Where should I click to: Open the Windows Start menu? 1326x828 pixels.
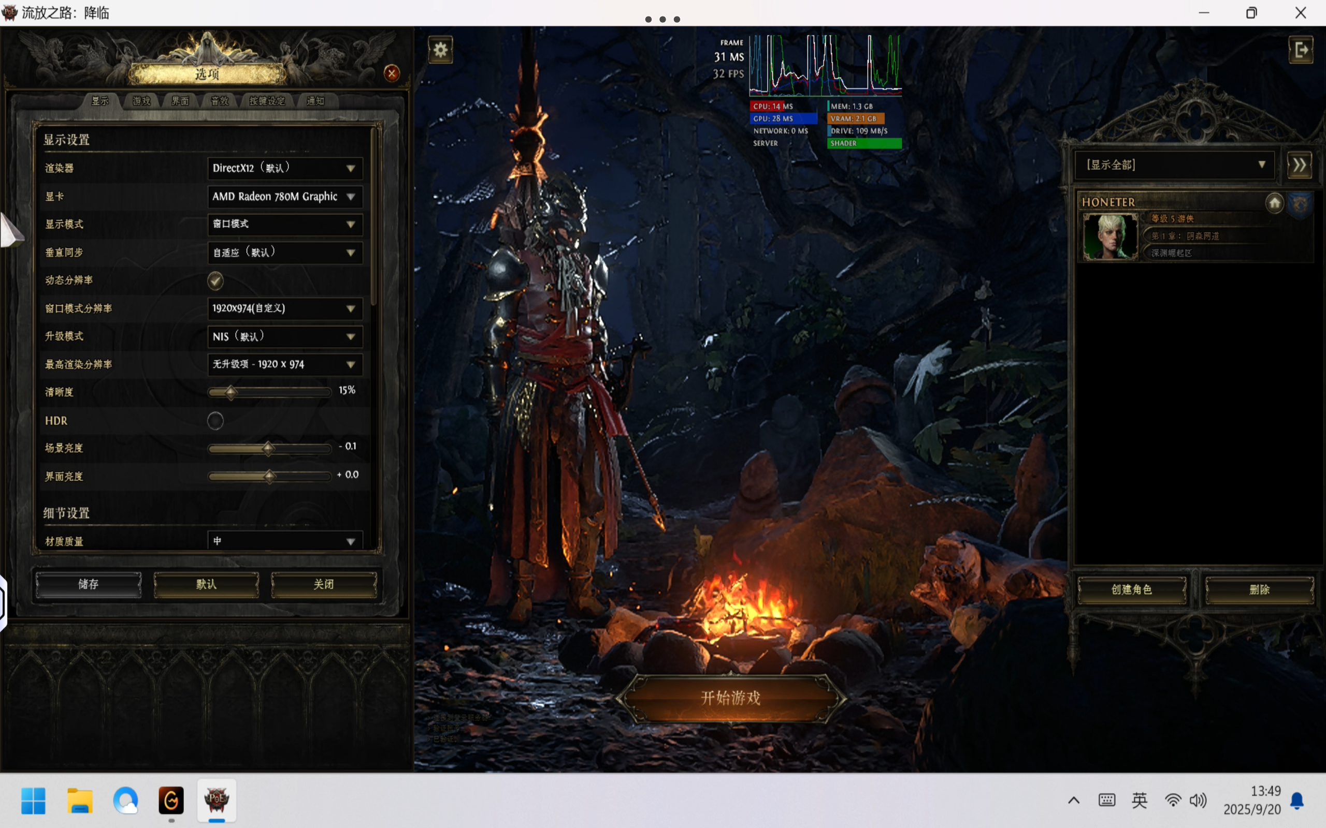pyautogui.click(x=33, y=801)
